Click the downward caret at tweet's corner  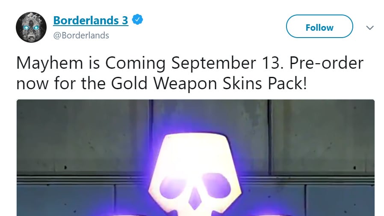370,28
